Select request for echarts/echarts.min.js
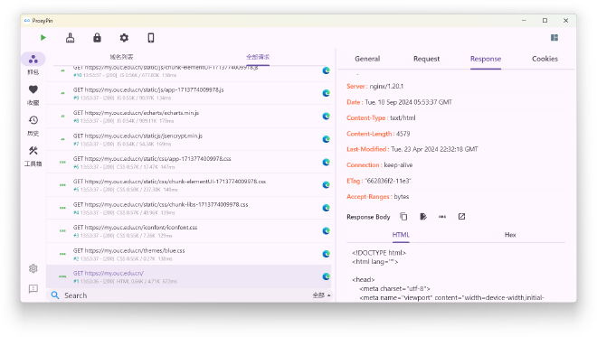 (x=189, y=117)
